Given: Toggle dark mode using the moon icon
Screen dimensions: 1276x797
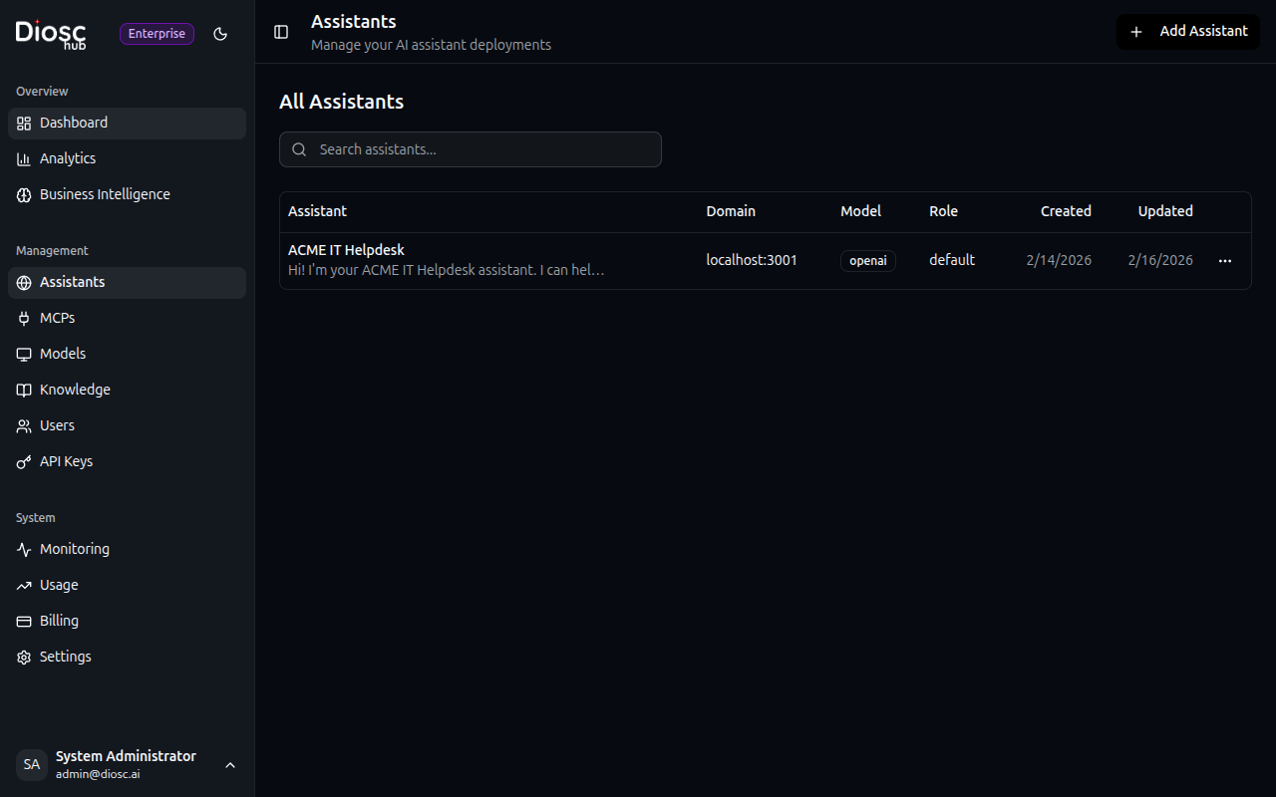Looking at the screenshot, I should (x=220, y=33).
